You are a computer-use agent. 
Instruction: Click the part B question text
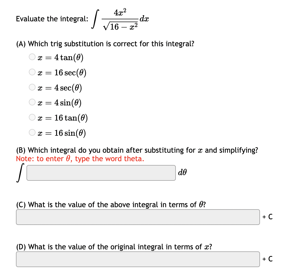coord(137,150)
